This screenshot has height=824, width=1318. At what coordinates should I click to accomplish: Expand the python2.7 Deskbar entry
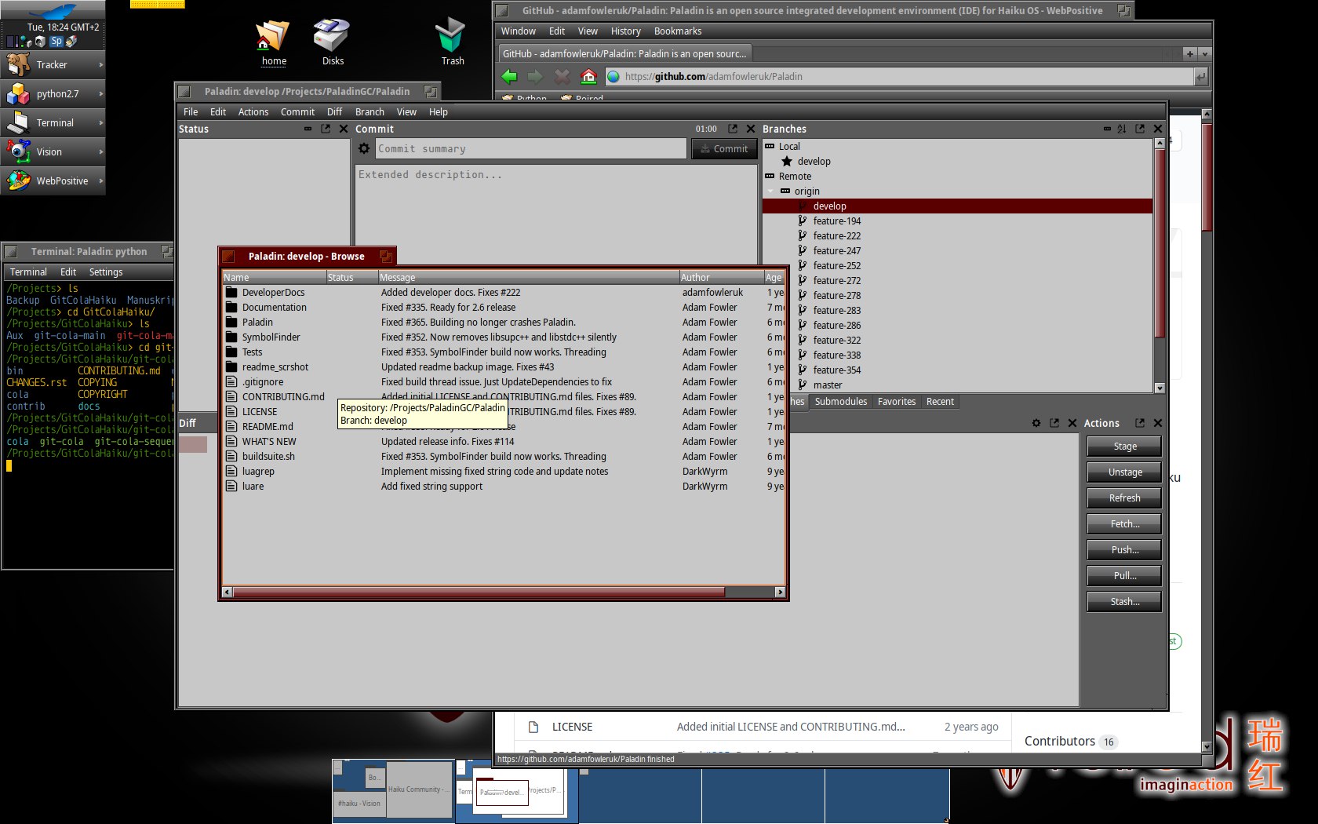click(53, 94)
